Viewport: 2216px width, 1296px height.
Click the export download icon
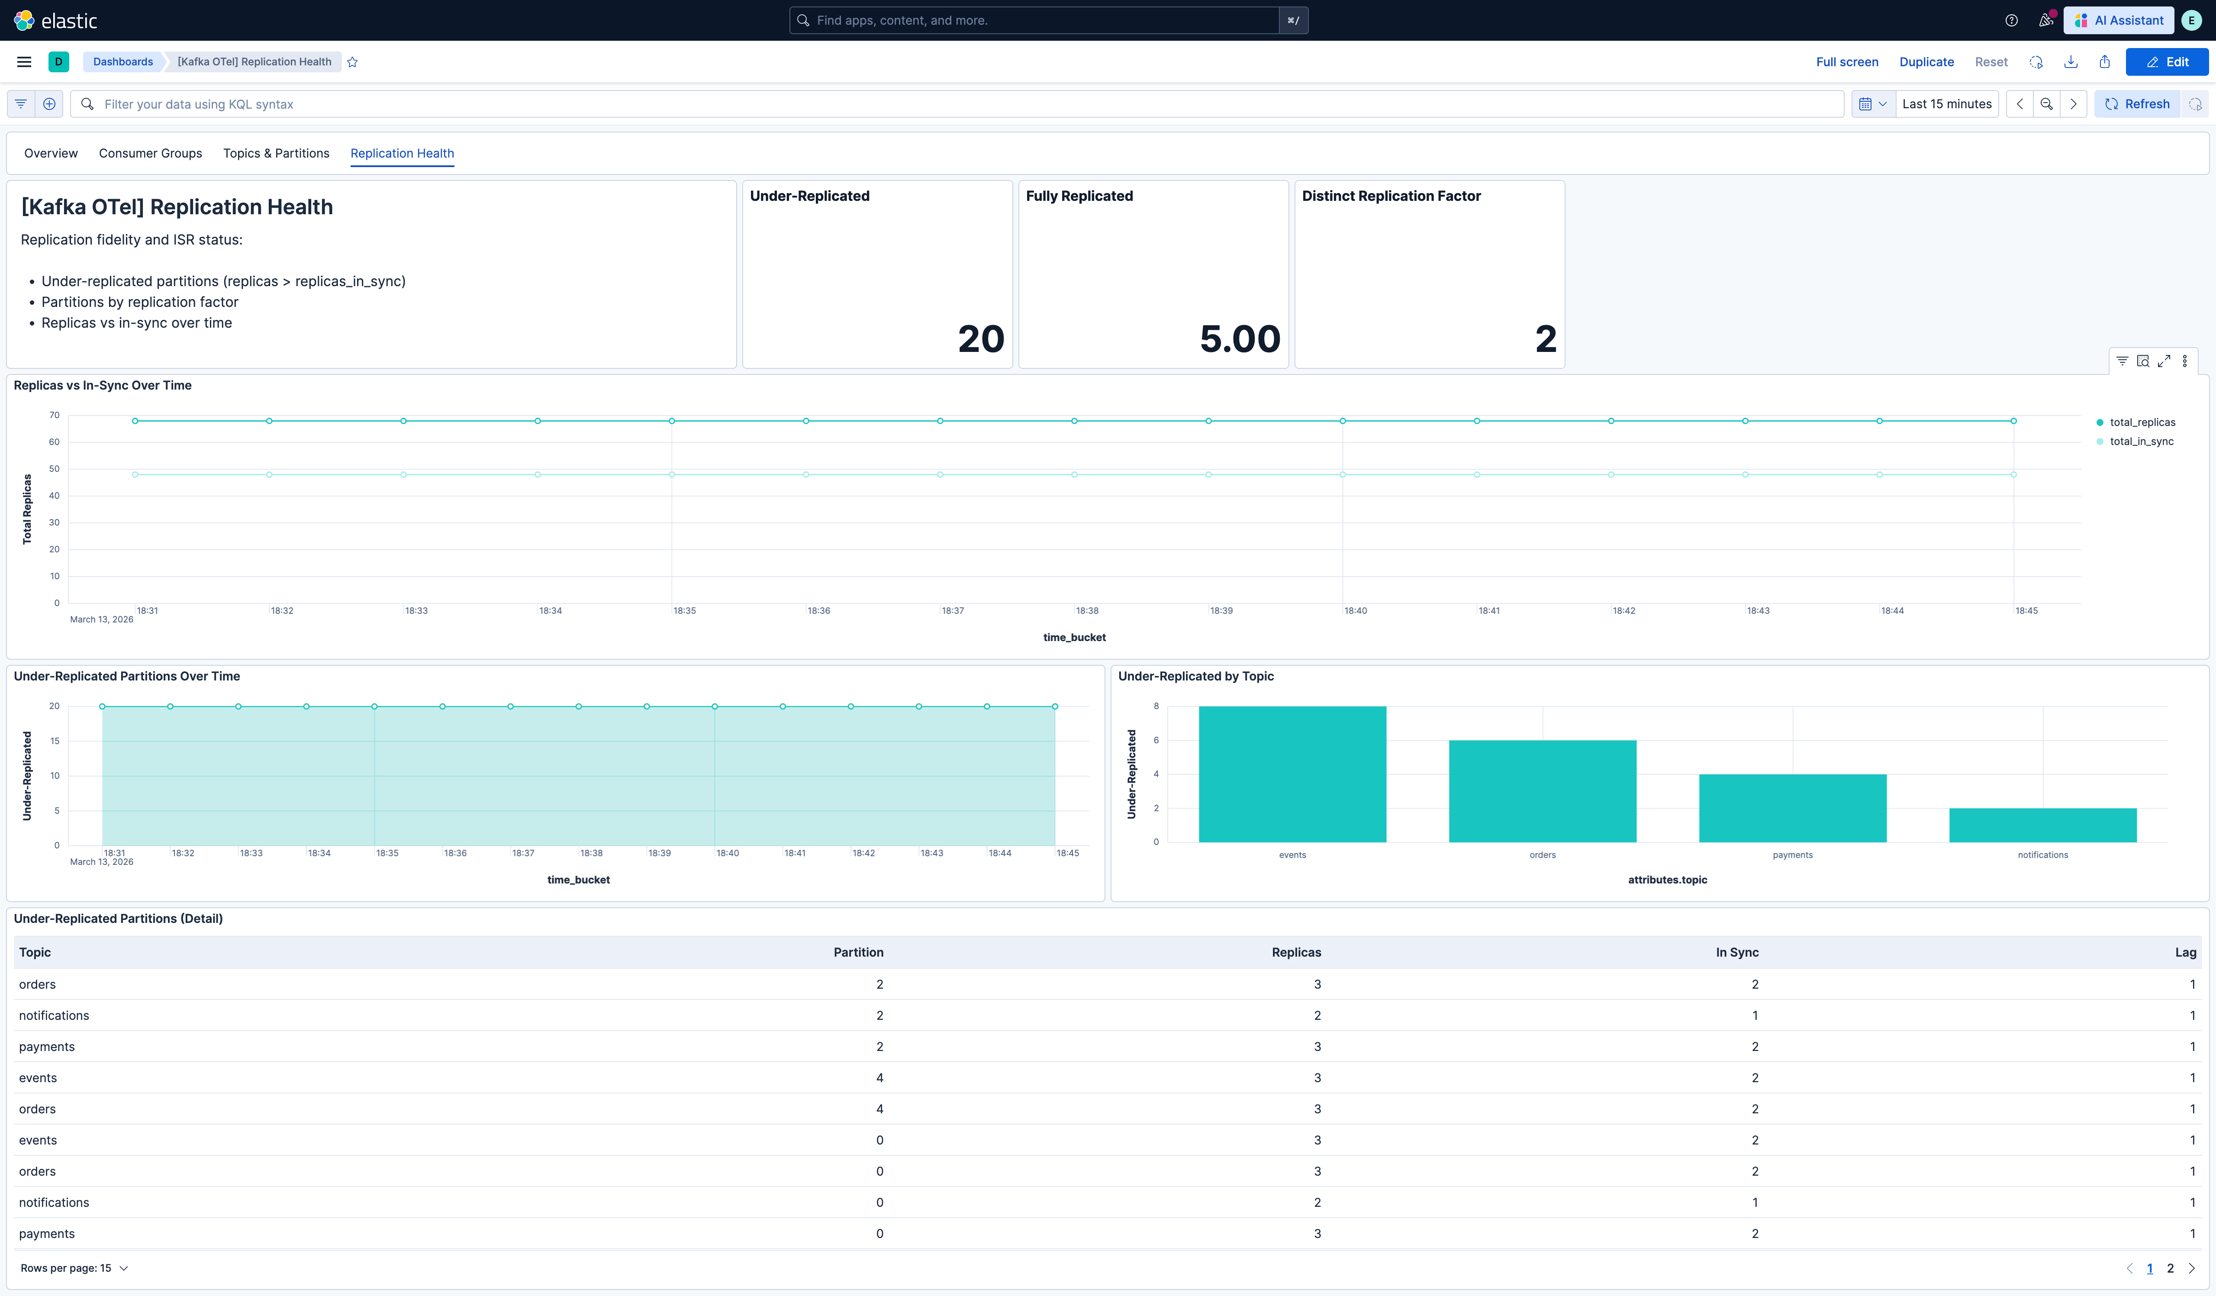coord(2071,61)
